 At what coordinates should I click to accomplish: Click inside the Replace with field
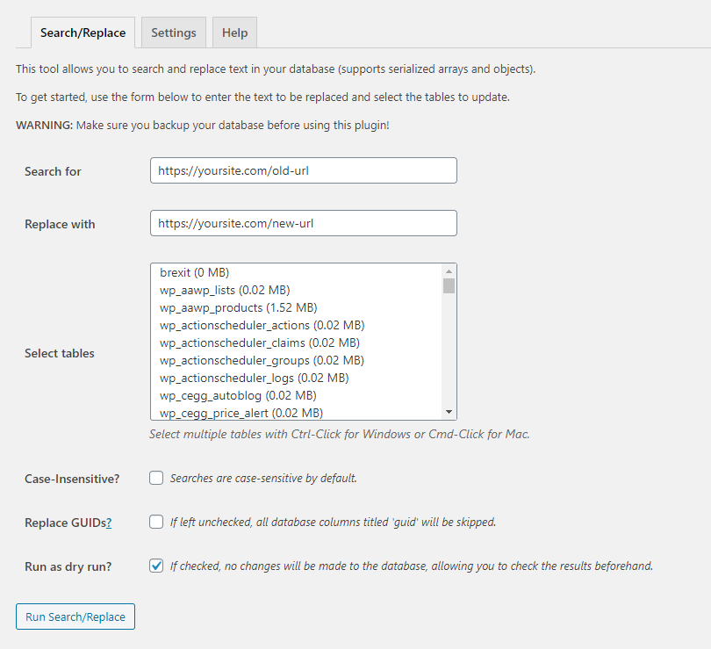pyautogui.click(x=303, y=223)
